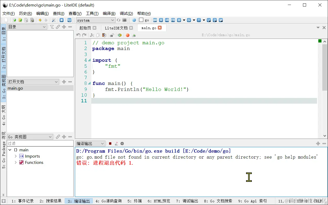Click the New file toolbar icon
The width and height of the screenshot is (328, 205).
(6, 20)
